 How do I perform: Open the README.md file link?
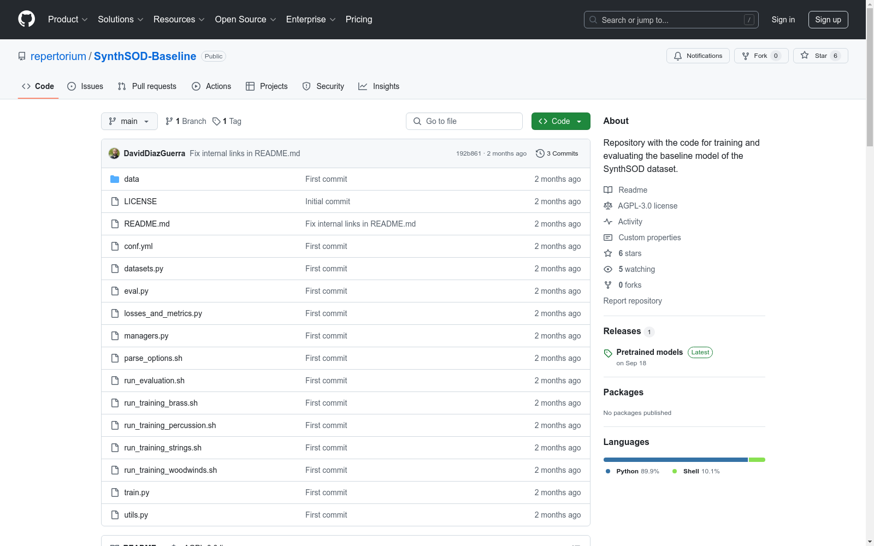click(x=147, y=224)
